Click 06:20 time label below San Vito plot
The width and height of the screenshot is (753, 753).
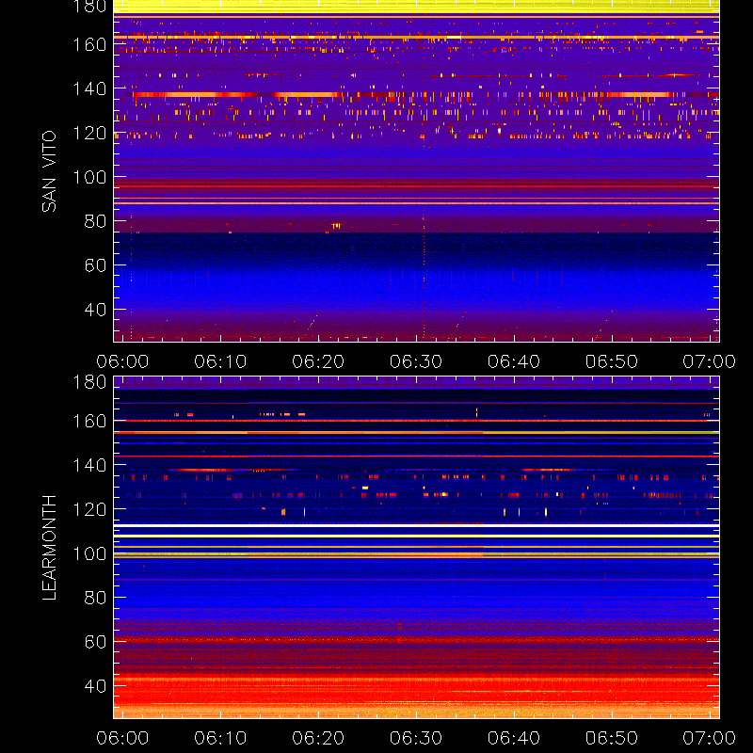[x=318, y=361]
